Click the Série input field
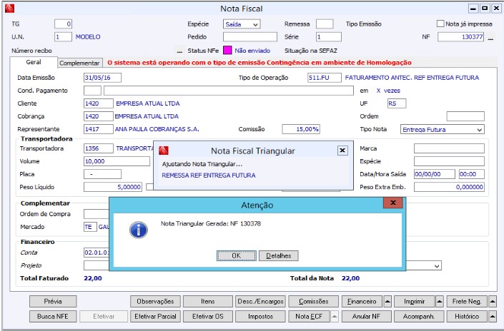Screen dimensions: 504x331 click(329, 37)
